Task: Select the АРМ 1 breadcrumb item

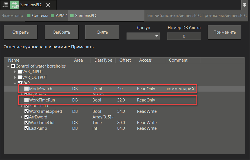Action: (x=62, y=16)
